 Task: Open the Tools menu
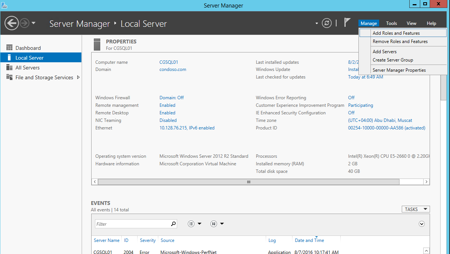[392, 23]
